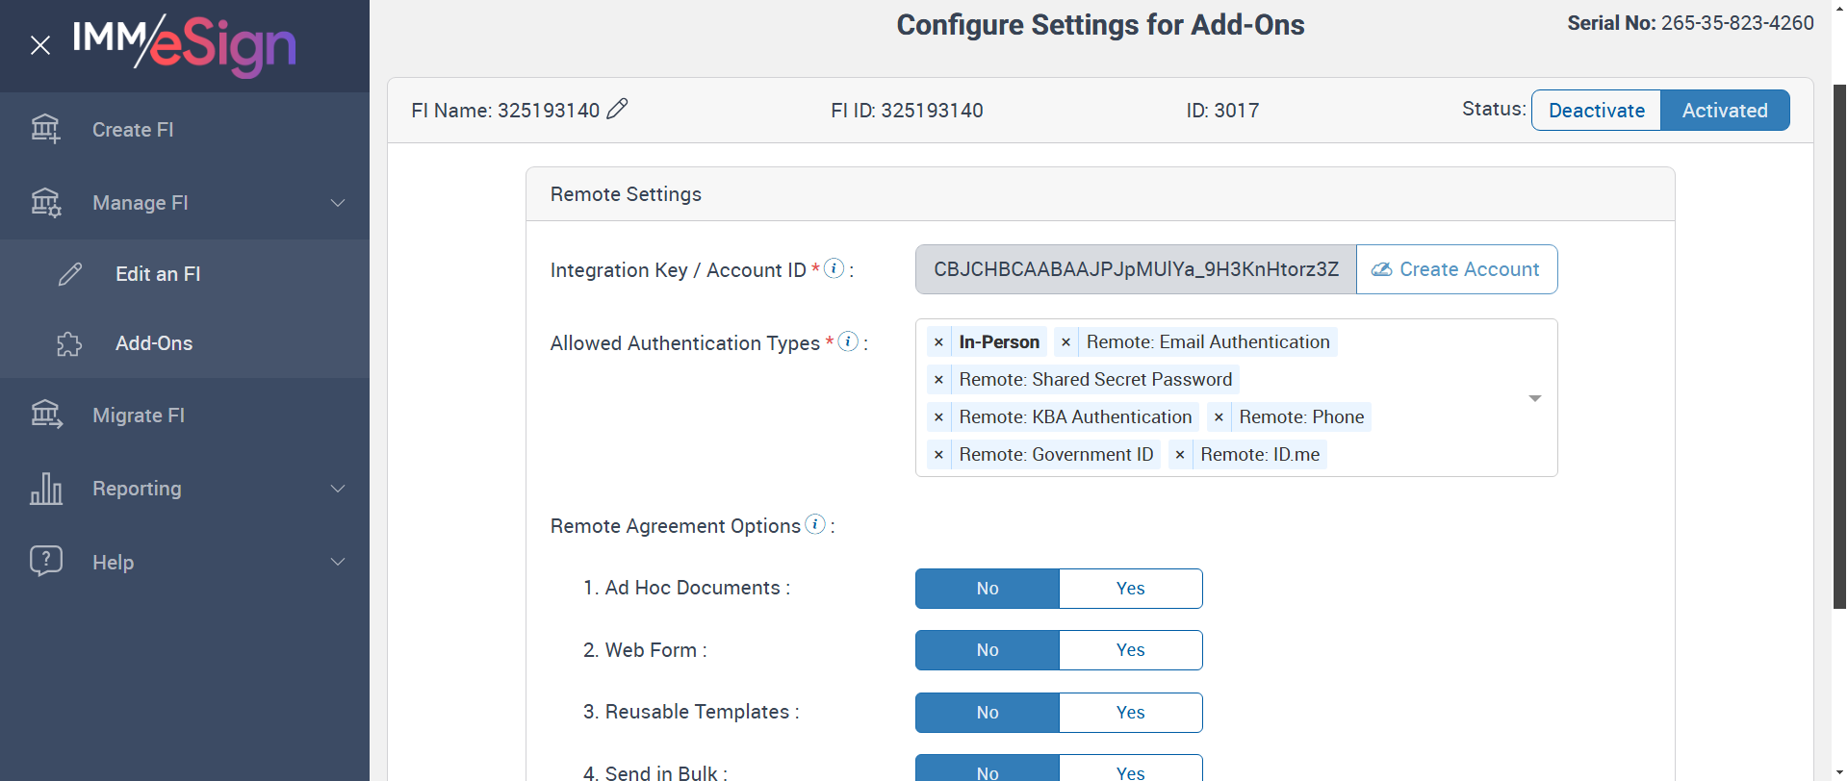This screenshot has width=1848, height=781.
Task: Set Web Form option to Yes
Action: pos(1130,650)
